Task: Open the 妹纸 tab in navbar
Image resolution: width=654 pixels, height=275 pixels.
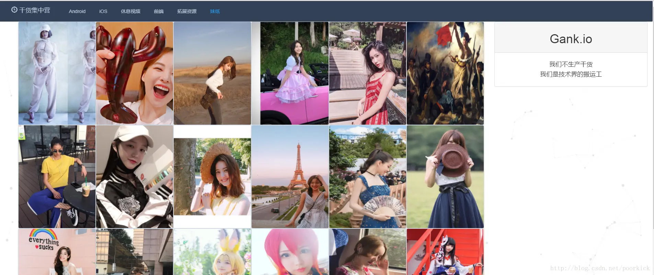Action: [215, 11]
